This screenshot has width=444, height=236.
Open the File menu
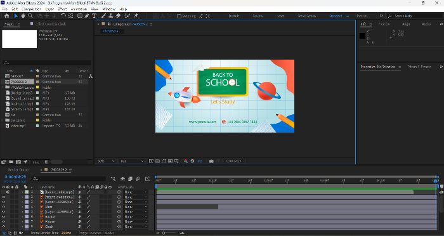click(5, 9)
